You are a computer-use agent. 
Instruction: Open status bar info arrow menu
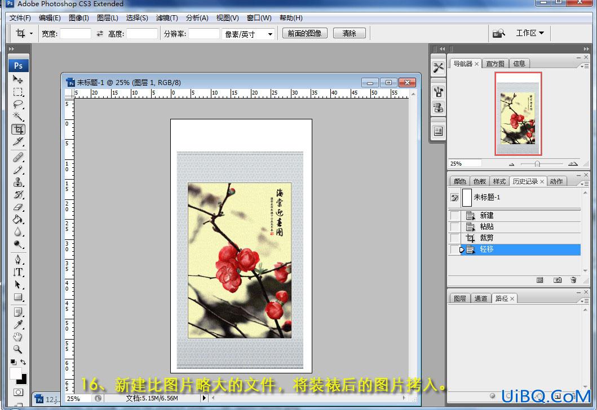204,398
